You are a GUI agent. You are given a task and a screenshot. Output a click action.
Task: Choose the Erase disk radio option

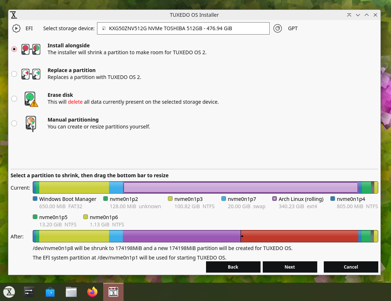[14, 99]
